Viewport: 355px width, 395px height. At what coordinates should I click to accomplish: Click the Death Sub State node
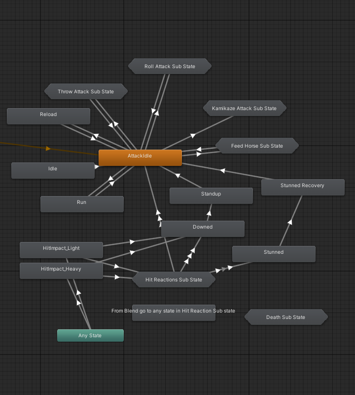pos(285,317)
